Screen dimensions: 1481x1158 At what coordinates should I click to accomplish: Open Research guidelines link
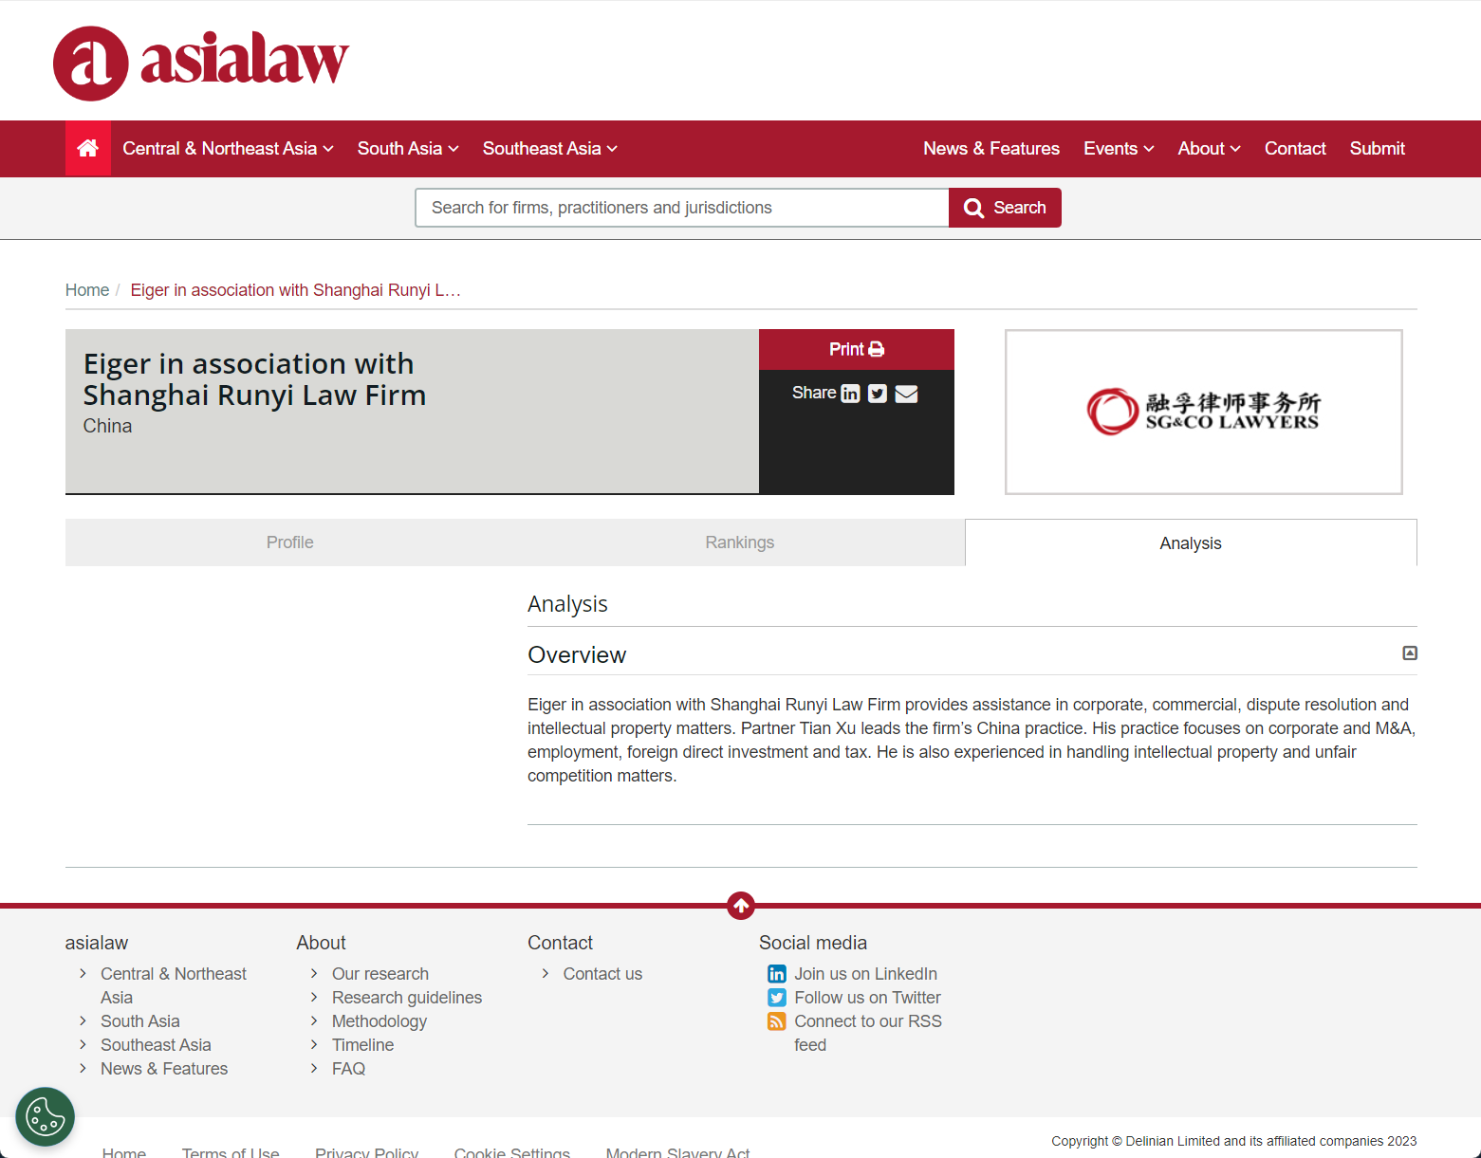click(407, 998)
